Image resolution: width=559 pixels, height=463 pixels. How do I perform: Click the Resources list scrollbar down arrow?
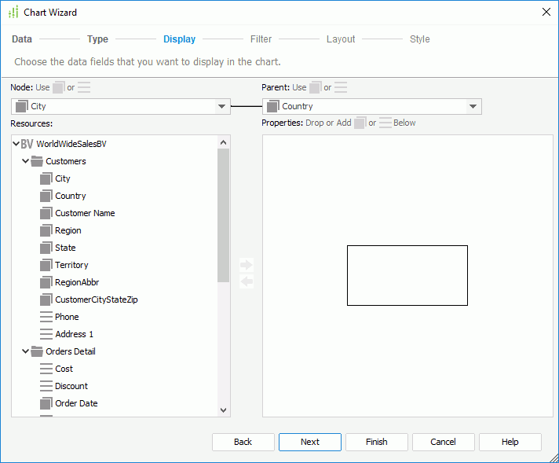[x=223, y=410]
